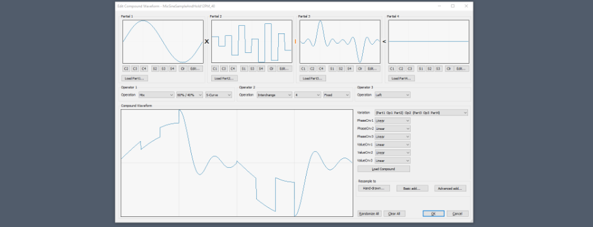Open Operator 1 Operation dropdown showing Mix
The width and height of the screenshot is (593, 227).
coord(156,95)
